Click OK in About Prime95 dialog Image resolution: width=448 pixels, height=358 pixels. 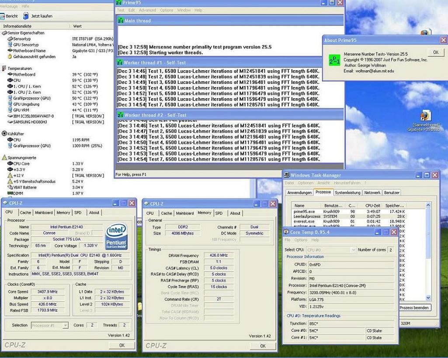coord(436,52)
